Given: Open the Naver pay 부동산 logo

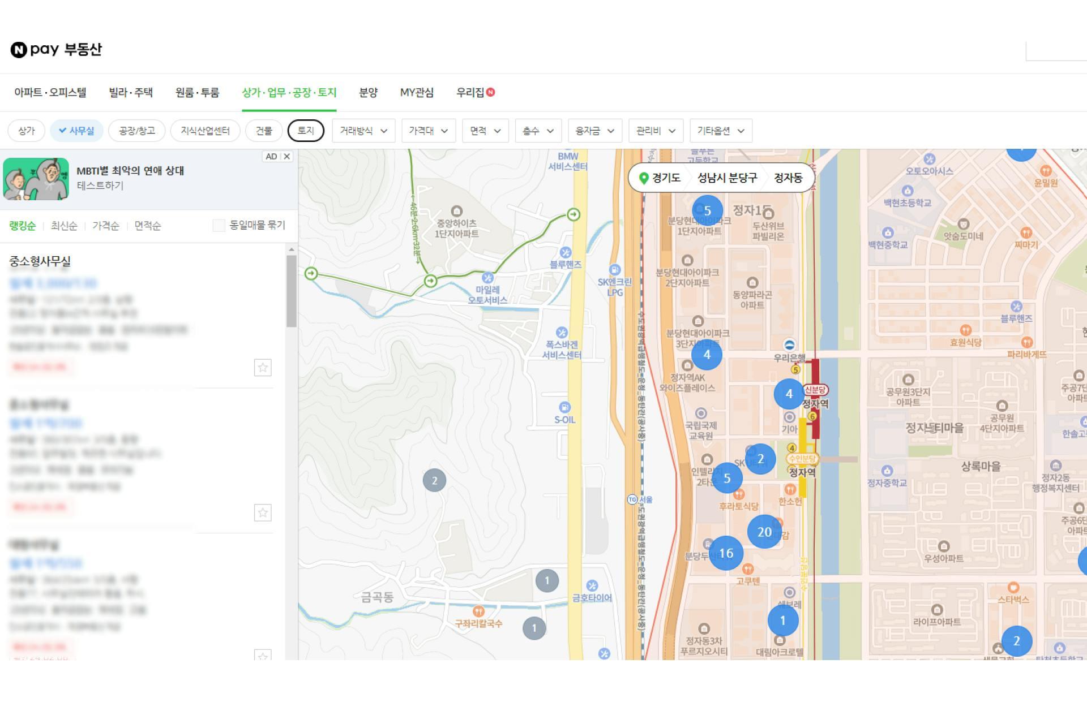Looking at the screenshot, I should 56,49.
